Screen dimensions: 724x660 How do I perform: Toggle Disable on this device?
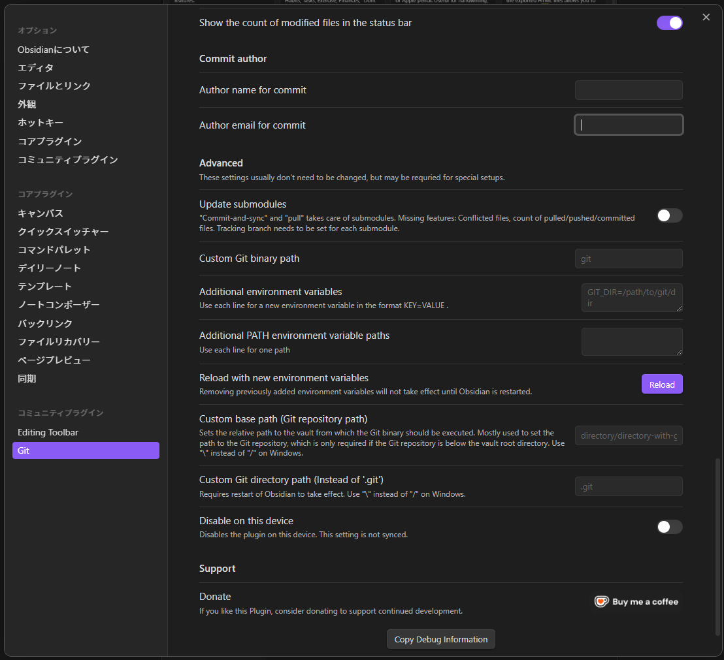pyautogui.click(x=669, y=527)
